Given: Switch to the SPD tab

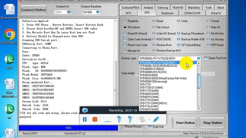Looking at the screenshot, I should coord(147,13).
